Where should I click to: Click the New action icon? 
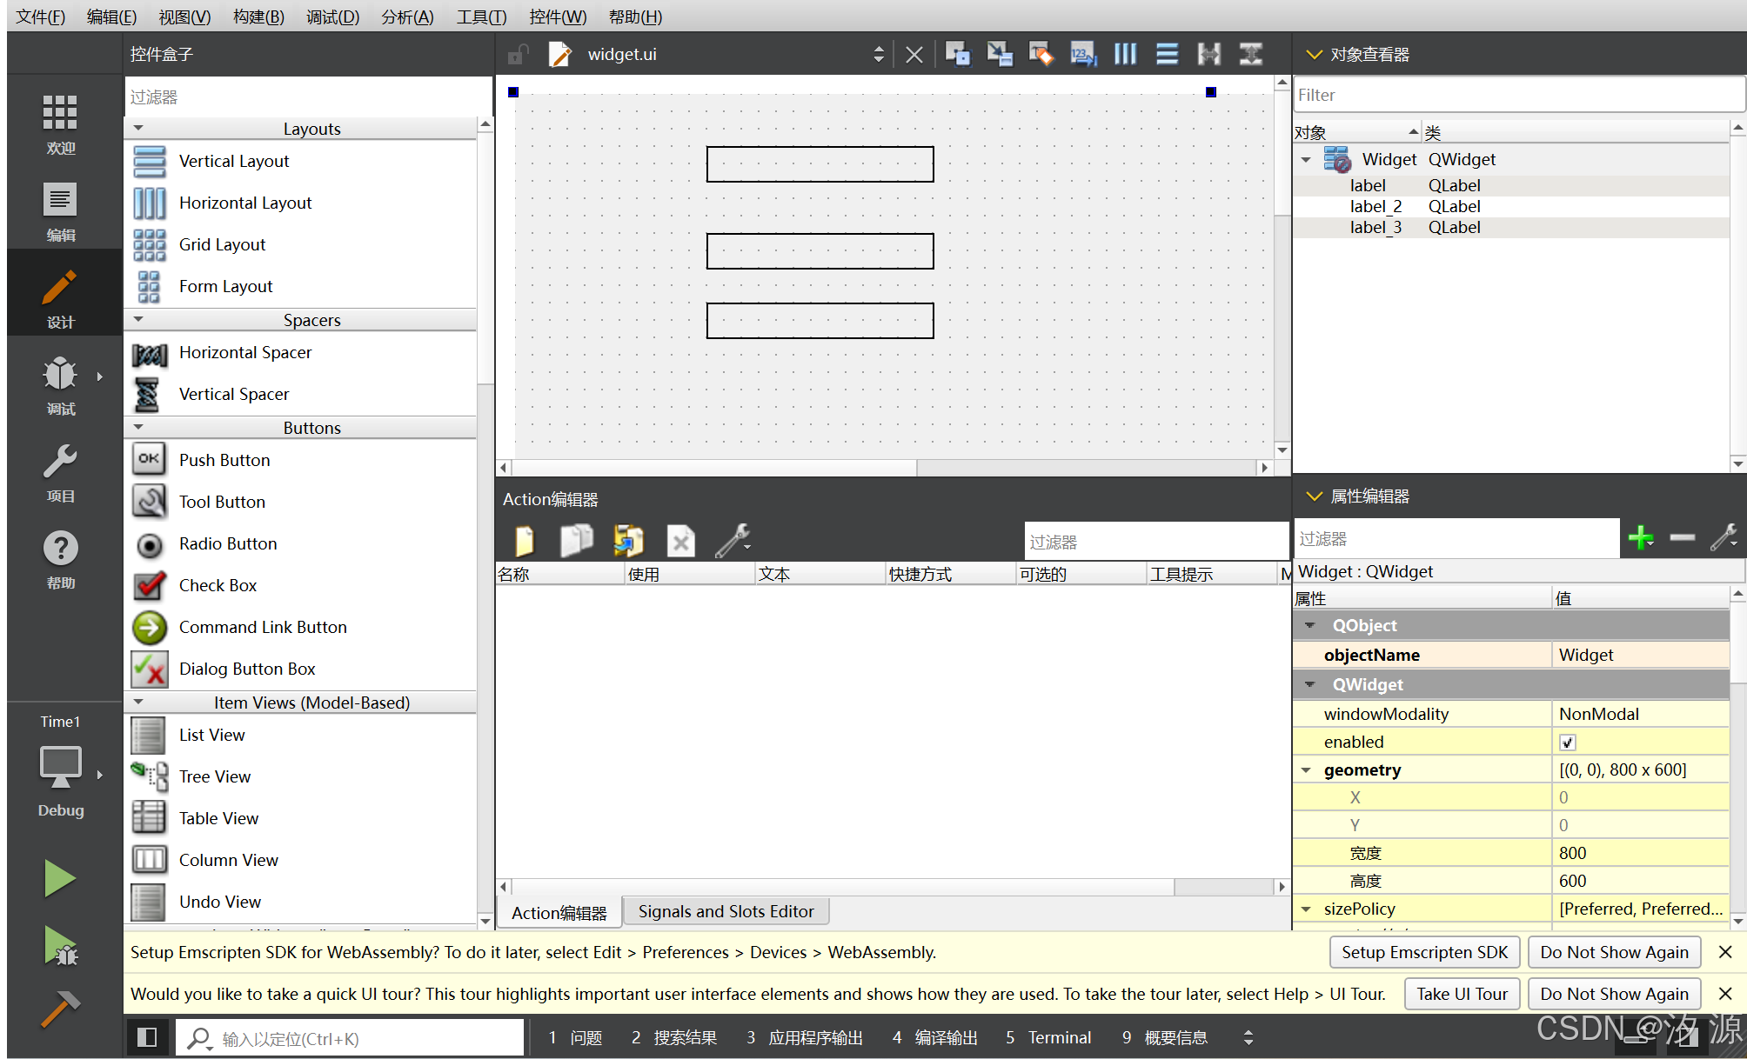pyautogui.click(x=525, y=541)
